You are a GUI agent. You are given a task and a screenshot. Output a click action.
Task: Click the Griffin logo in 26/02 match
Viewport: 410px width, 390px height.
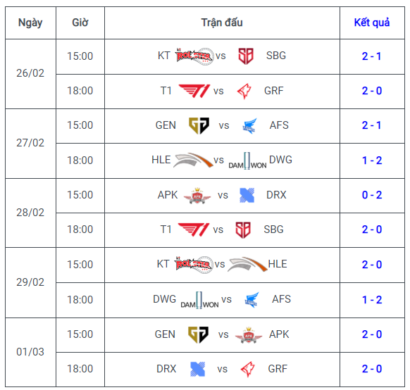click(244, 92)
